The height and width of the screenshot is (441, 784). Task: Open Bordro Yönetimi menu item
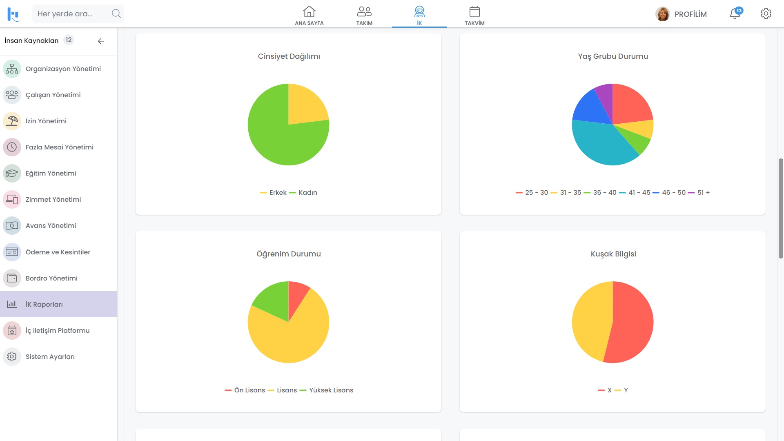coord(59,278)
